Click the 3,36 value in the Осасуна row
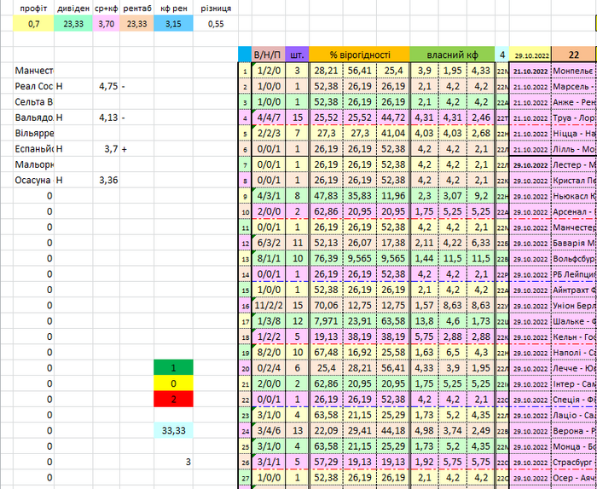Screen dimensions: 597x489 point(107,181)
